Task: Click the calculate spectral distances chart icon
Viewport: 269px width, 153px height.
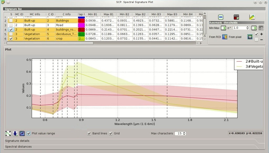Action: pyautogui.click(x=252, y=17)
